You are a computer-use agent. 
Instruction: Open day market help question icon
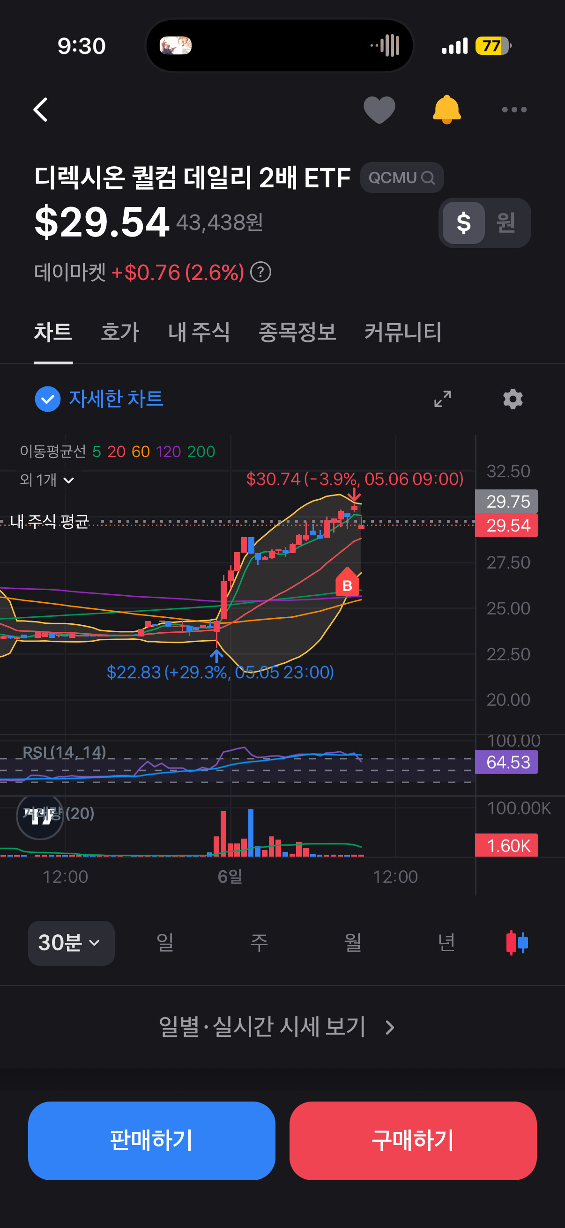coord(261,272)
